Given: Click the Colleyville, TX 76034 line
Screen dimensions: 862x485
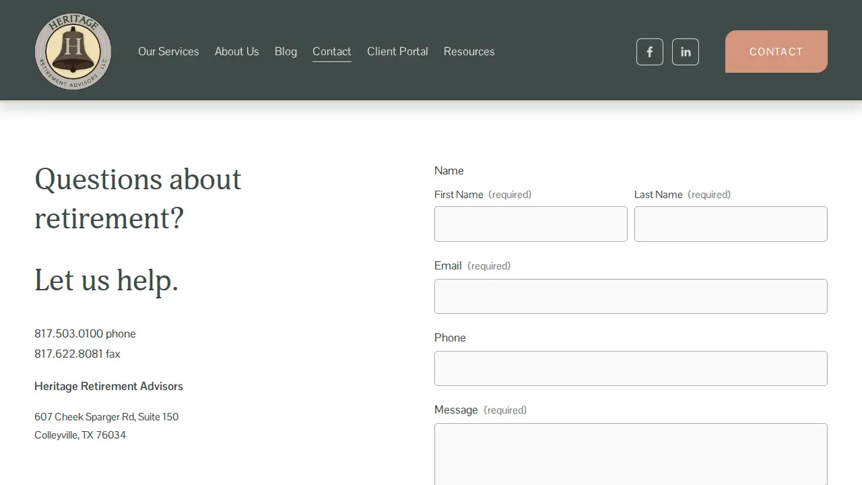Looking at the screenshot, I should pos(80,434).
